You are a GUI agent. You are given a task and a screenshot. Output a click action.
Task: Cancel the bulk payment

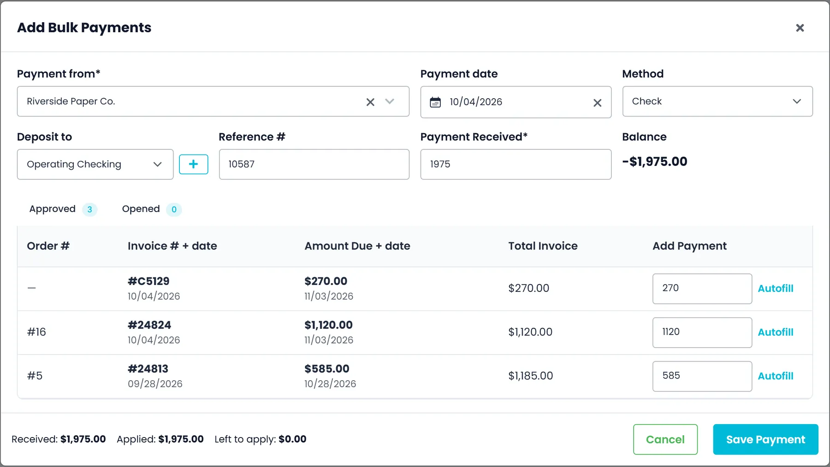[665, 439]
